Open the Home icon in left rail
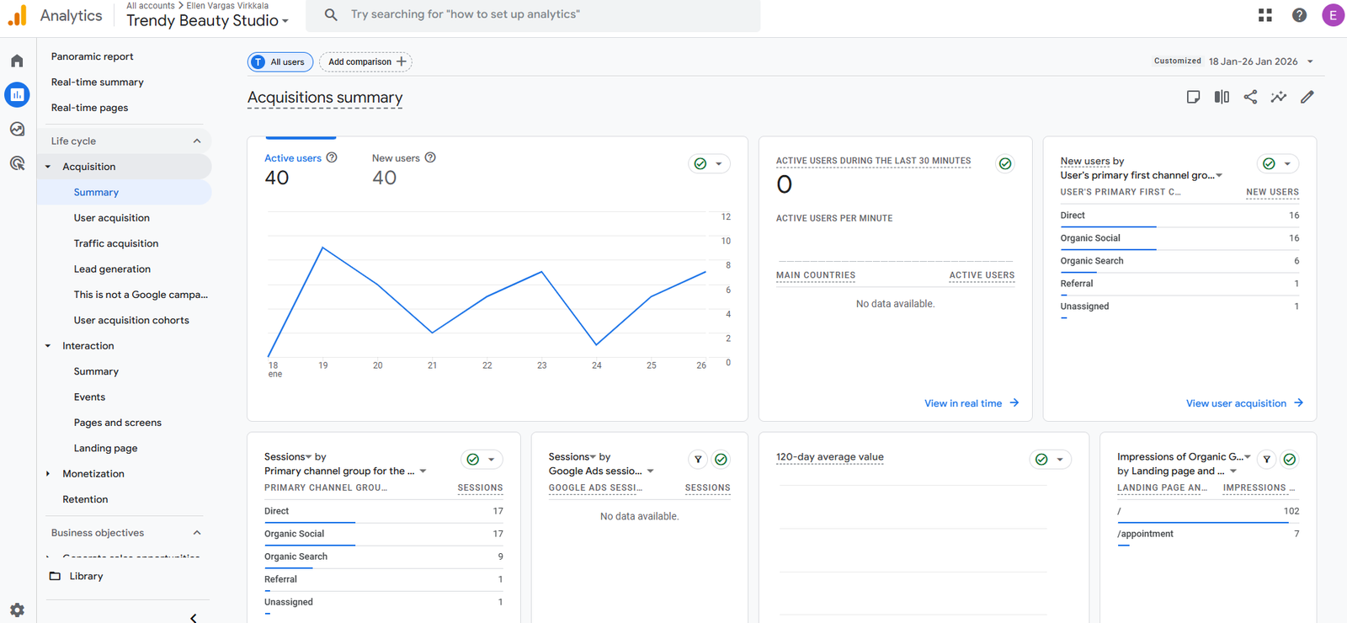The image size is (1347, 623). click(x=17, y=61)
